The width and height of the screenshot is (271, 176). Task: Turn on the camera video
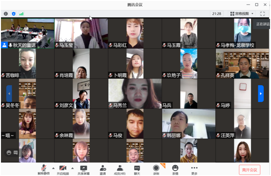[x=63, y=170]
